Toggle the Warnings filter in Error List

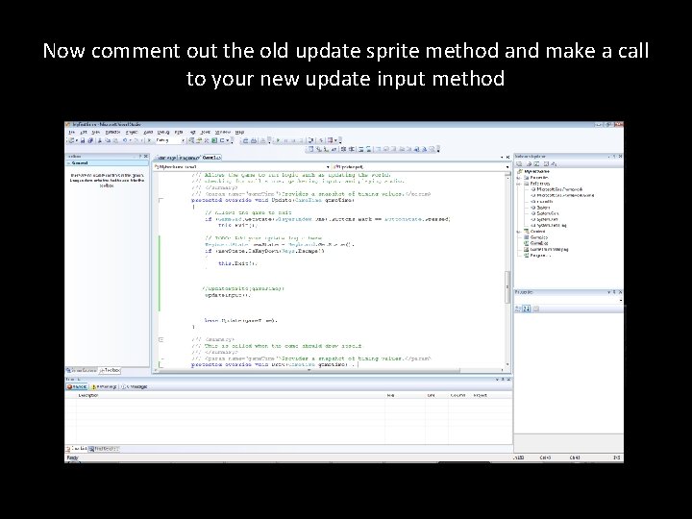tap(104, 386)
